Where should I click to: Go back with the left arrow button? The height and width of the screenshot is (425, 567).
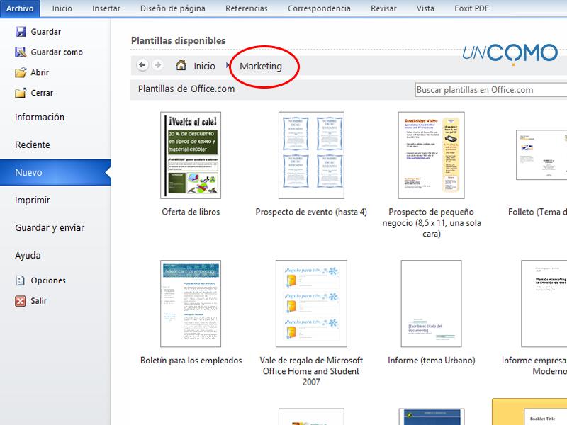pos(142,65)
